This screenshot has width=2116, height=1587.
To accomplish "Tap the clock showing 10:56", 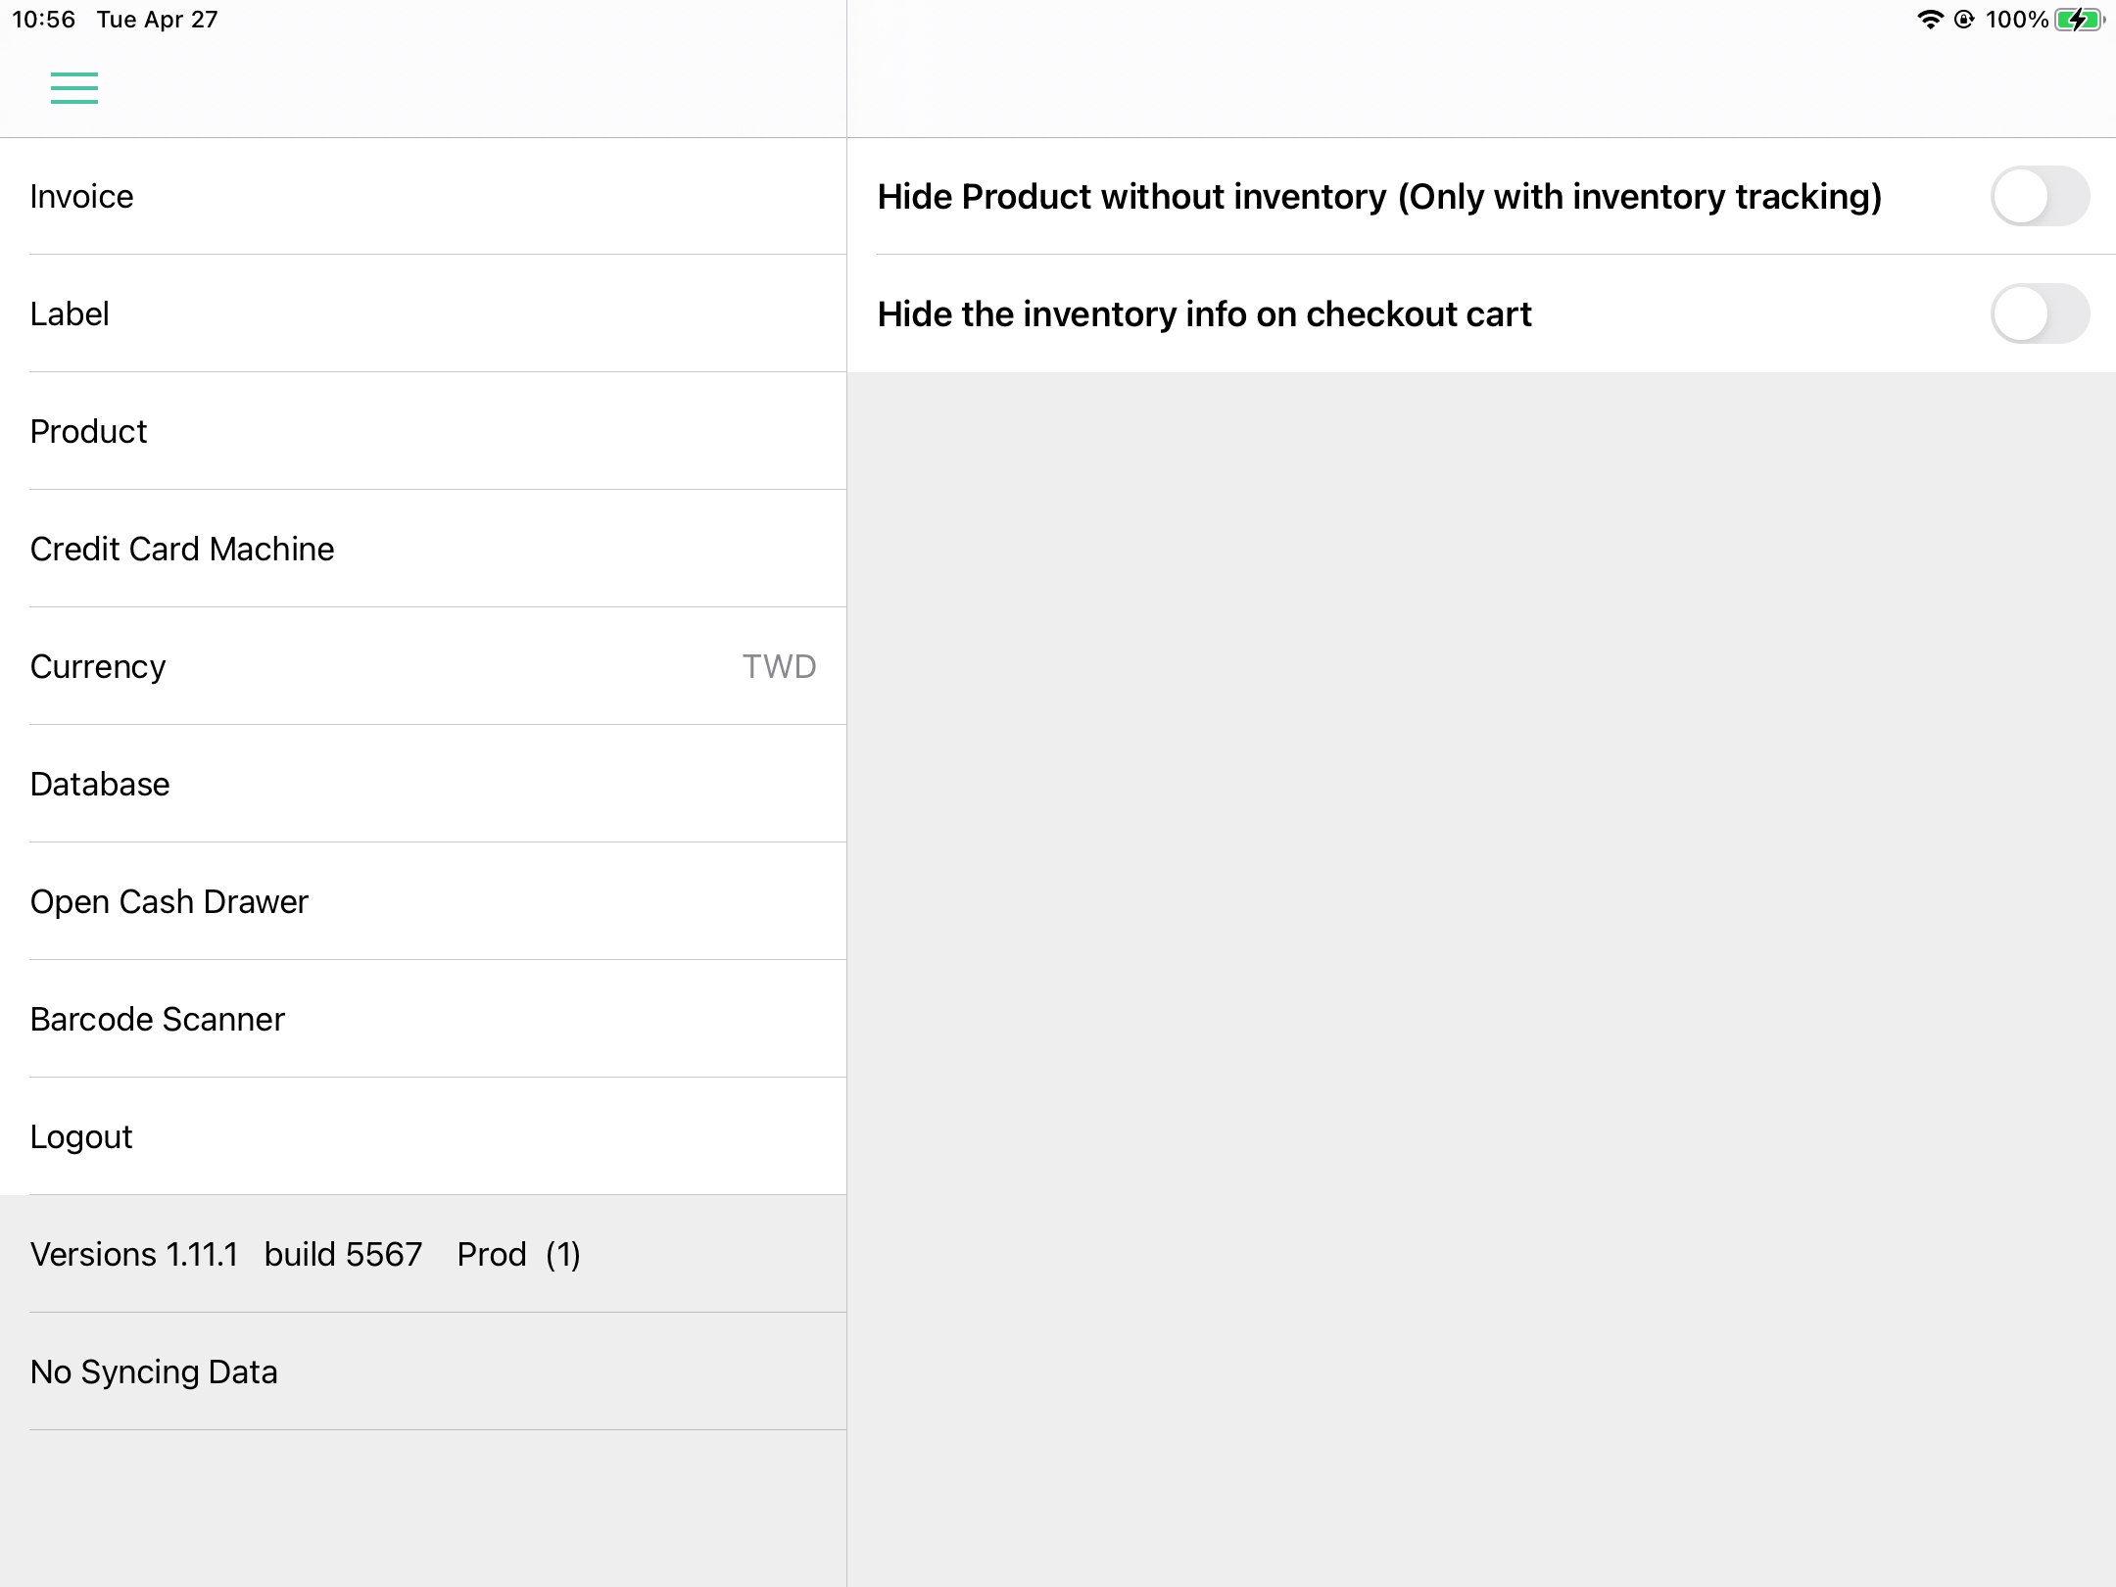I will coord(43,20).
